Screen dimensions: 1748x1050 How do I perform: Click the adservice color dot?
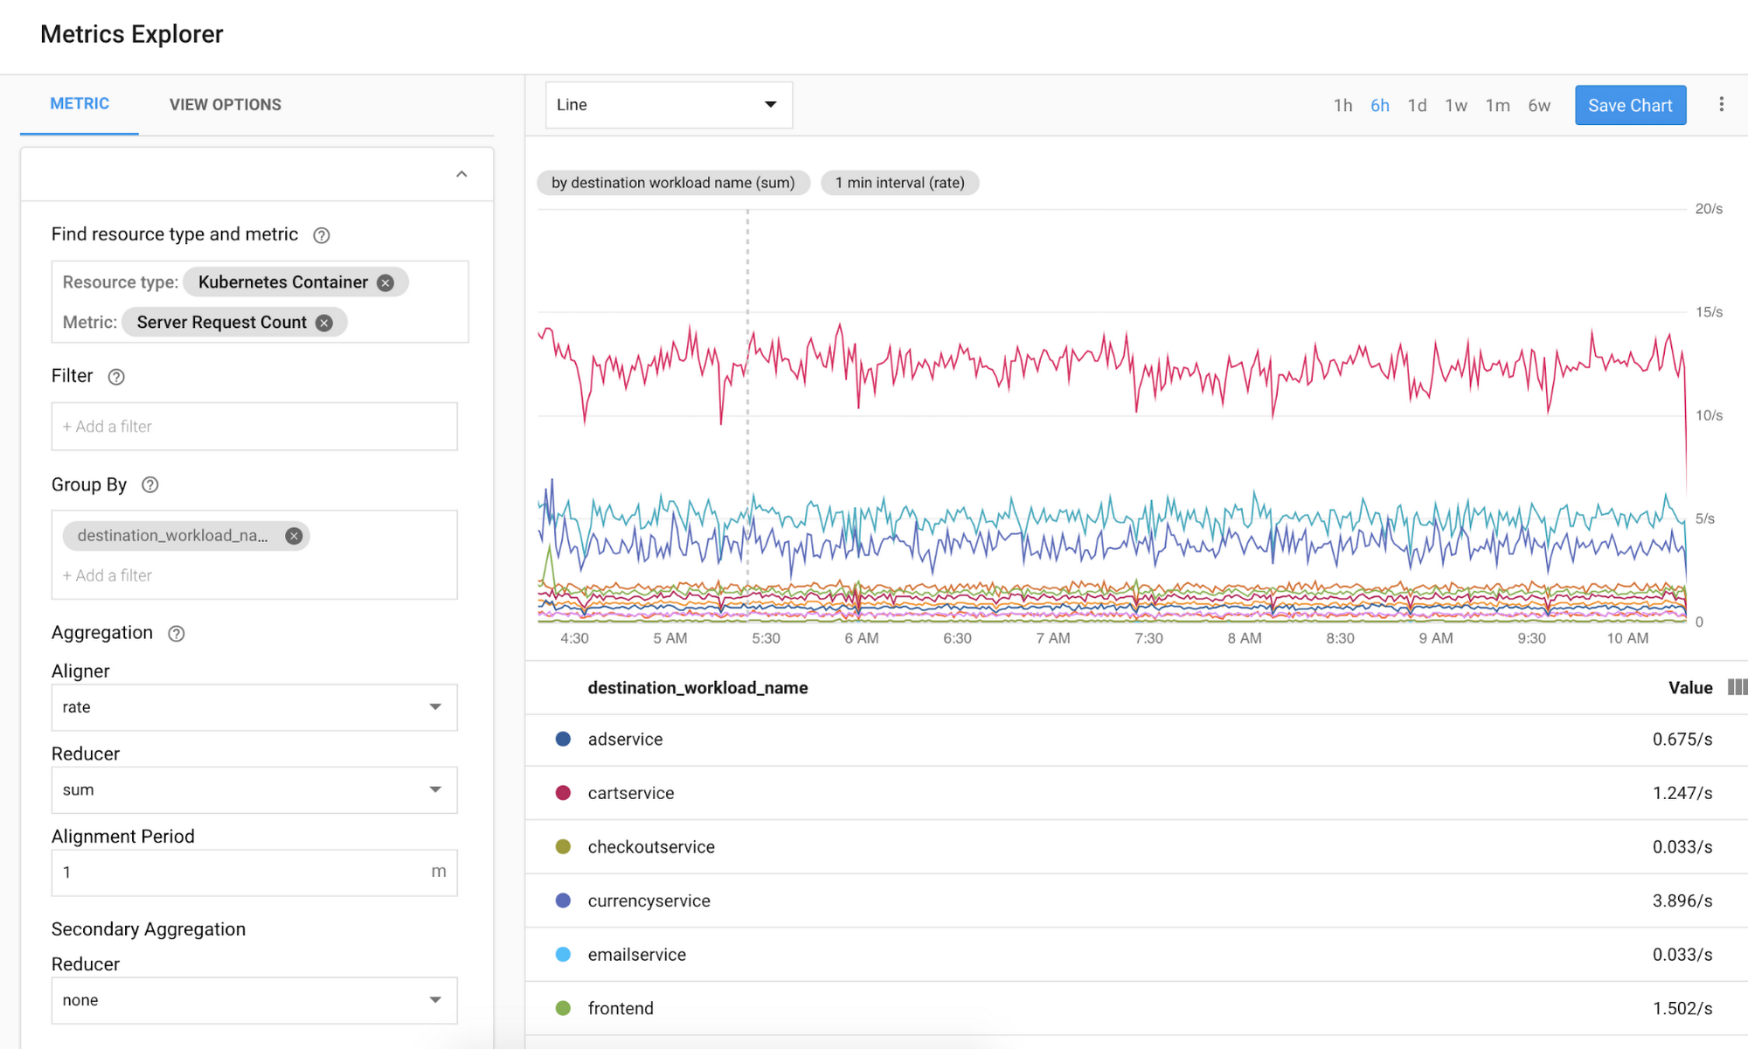tap(564, 740)
